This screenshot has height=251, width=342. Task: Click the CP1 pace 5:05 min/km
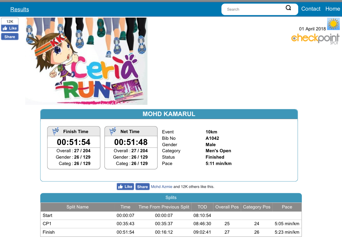287,224
